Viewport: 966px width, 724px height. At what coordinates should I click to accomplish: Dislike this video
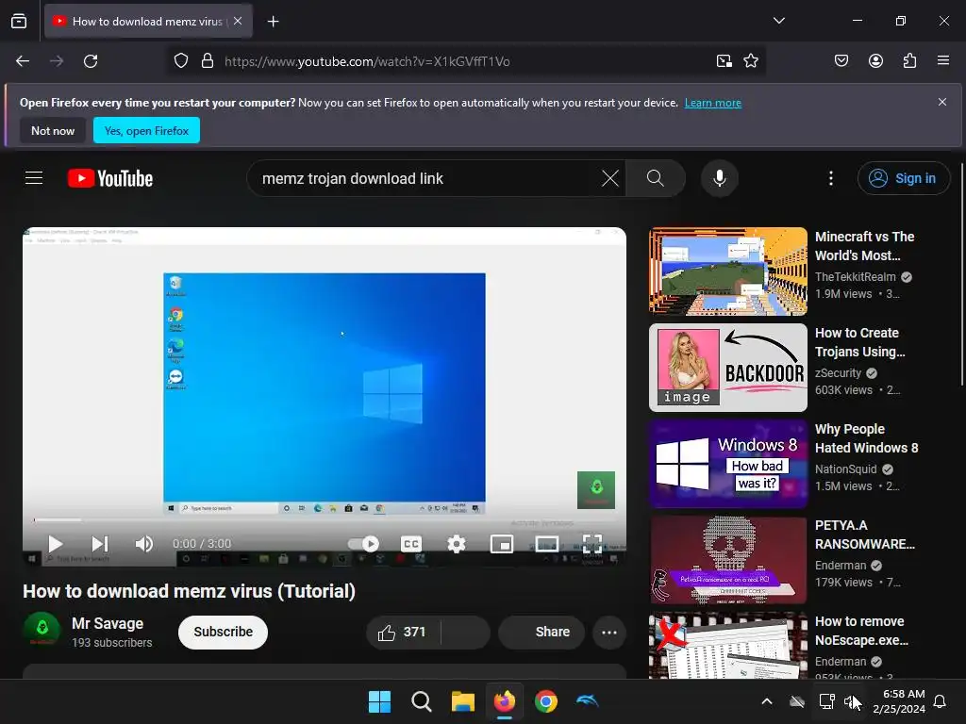click(x=466, y=633)
